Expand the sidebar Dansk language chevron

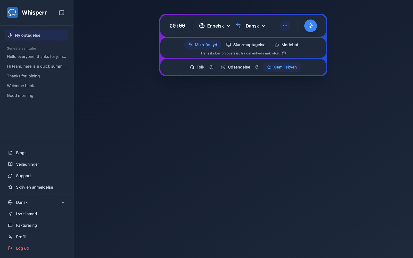[x=63, y=203]
